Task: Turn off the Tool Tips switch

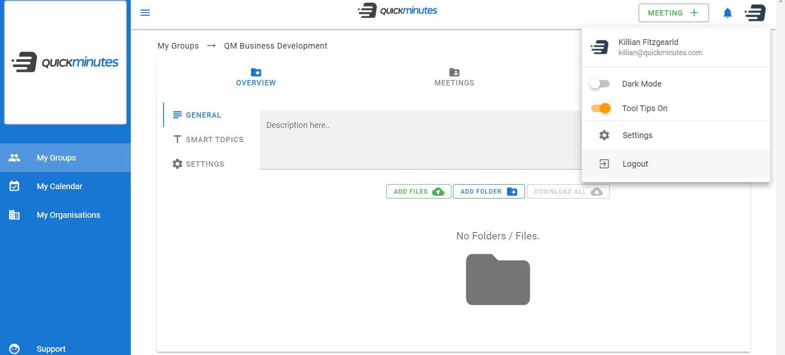Action: coord(601,108)
